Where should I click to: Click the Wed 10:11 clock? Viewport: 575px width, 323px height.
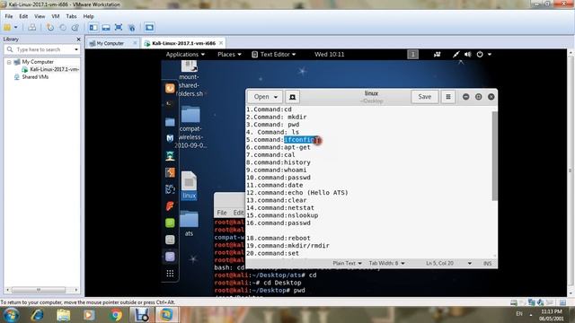click(x=330, y=54)
